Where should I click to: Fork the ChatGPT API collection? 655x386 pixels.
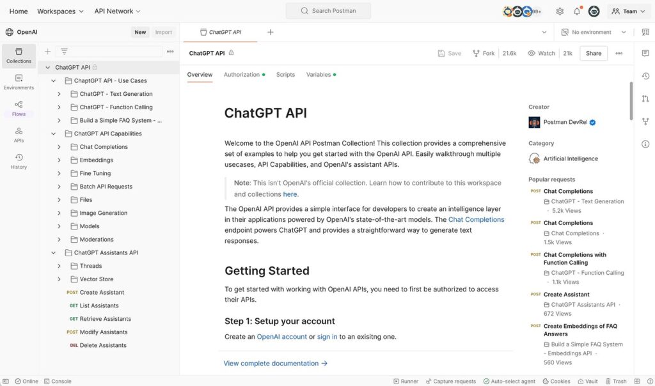click(484, 54)
